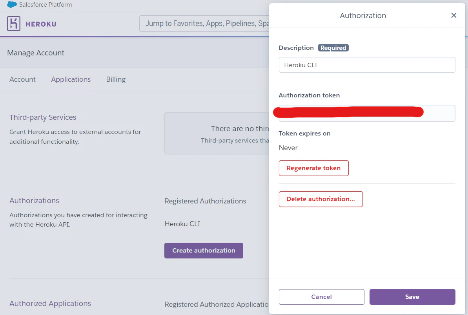Click the Third-party Services heading
Screen dimensions: 468x315
[x=43, y=117]
